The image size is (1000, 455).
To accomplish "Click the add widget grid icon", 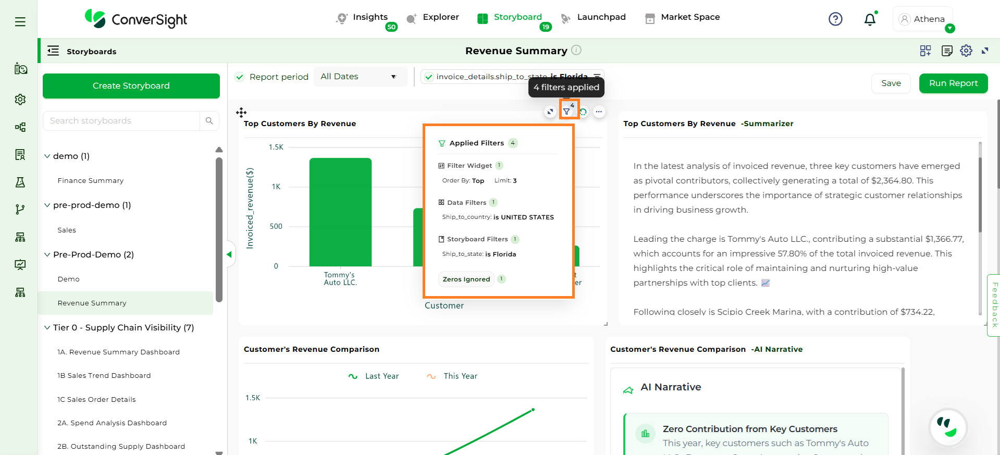I will click(925, 51).
